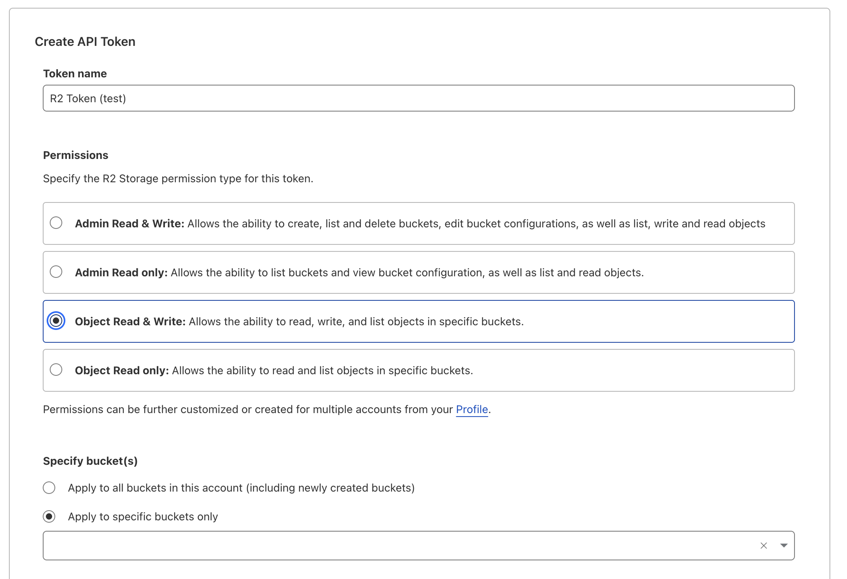Focus the Token name input field
This screenshot has height=579, width=847.
click(x=418, y=98)
